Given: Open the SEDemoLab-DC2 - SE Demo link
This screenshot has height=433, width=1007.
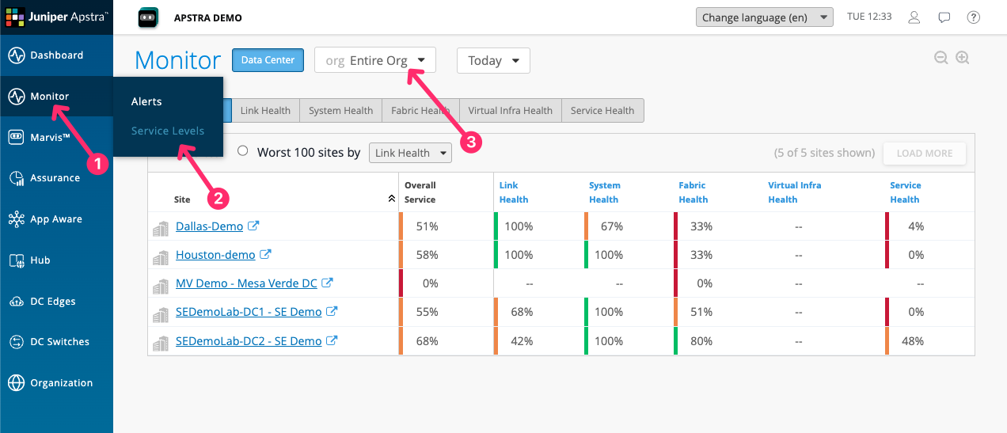Looking at the screenshot, I should coord(249,341).
